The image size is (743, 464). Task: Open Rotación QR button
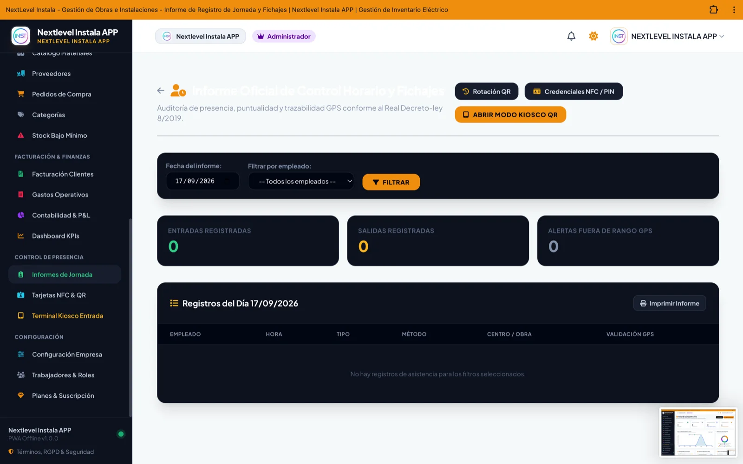pyautogui.click(x=487, y=91)
